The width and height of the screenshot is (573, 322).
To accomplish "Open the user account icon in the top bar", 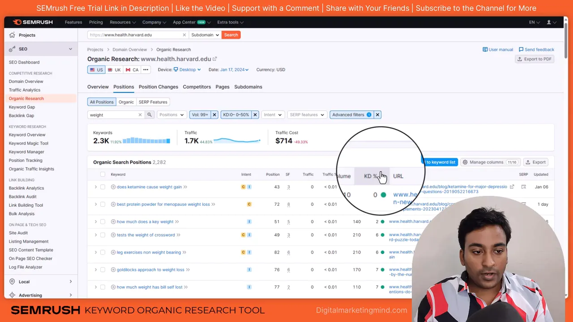I will coord(548,22).
